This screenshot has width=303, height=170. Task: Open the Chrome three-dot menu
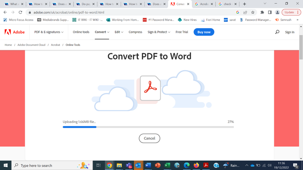coord(298,12)
